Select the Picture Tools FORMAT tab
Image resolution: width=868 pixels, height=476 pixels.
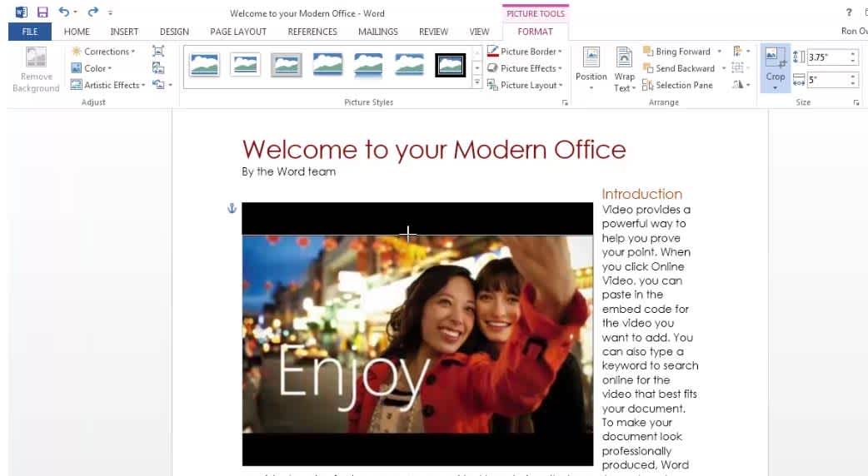535,32
